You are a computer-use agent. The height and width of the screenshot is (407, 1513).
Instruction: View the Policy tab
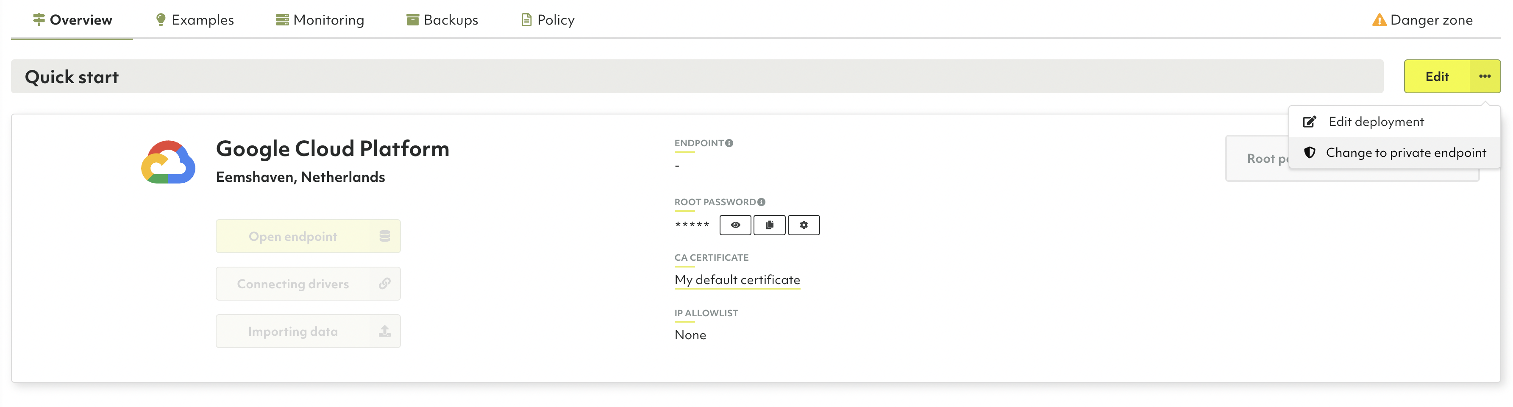pos(548,20)
